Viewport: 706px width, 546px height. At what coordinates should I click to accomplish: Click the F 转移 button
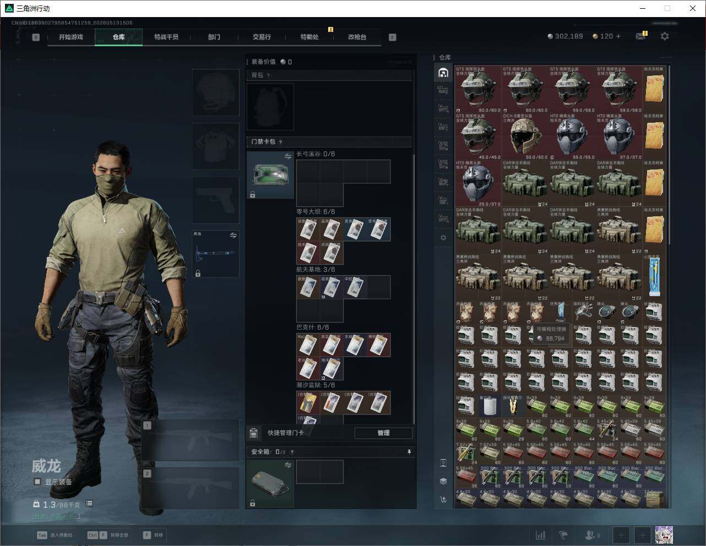[x=153, y=535]
